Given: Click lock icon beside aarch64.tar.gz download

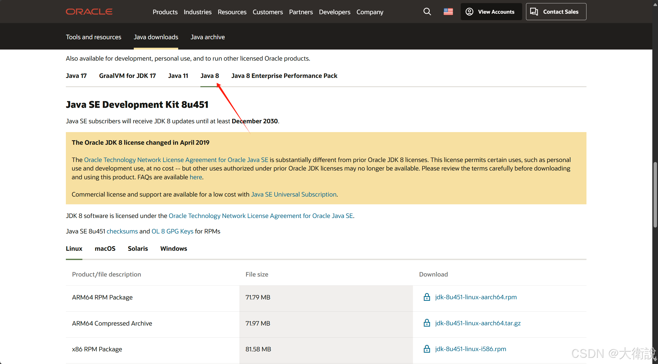Looking at the screenshot, I should [x=427, y=323].
